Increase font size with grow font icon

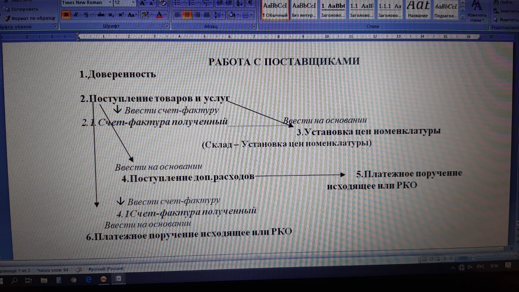(142, 3)
